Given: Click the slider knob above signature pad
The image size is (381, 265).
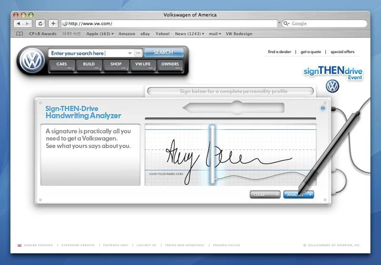Looking at the screenshot, I should click(x=237, y=107).
